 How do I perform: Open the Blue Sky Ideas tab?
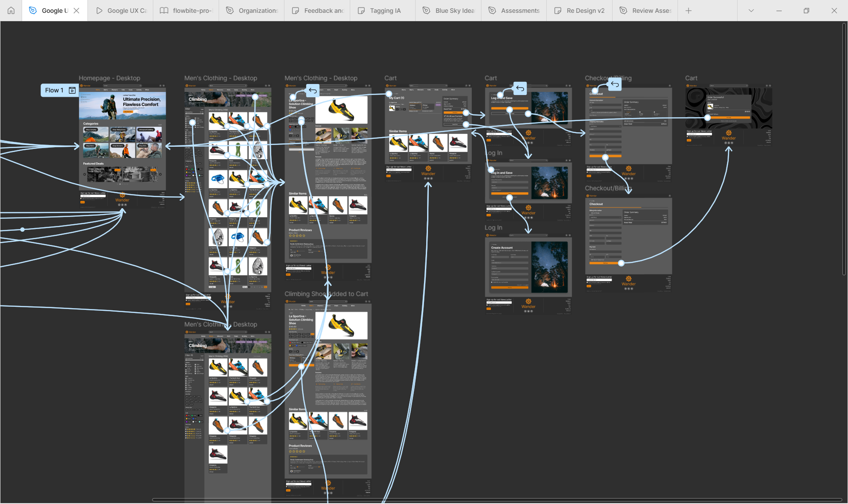click(x=449, y=11)
